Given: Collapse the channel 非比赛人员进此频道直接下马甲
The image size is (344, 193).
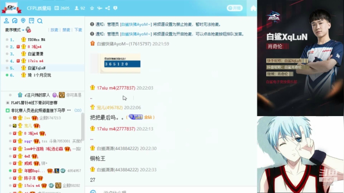Looking at the screenshot, I should coord(8,110).
